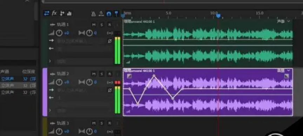The width and height of the screenshot is (303, 136).
Task: Click fade-out handle on purple clip
Action: coord(287,76)
